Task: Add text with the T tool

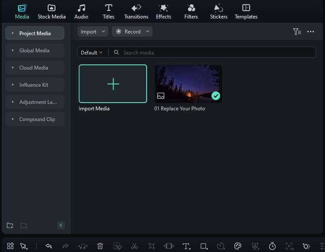Action: [x=186, y=246]
